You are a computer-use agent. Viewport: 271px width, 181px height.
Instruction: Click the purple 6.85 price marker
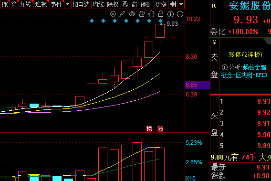coord(198,85)
